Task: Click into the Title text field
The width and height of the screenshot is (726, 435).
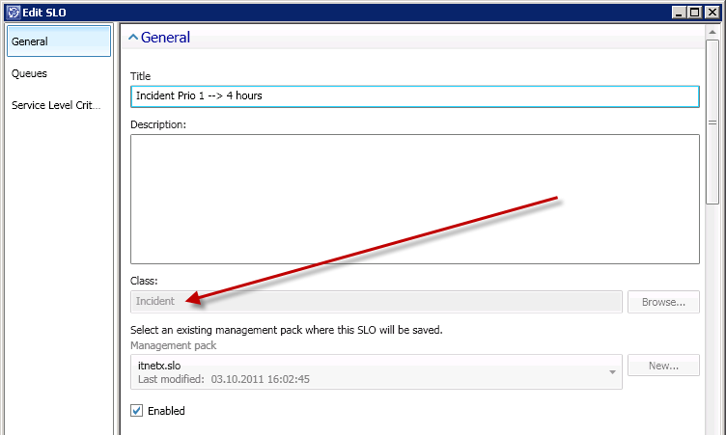Action: click(413, 96)
